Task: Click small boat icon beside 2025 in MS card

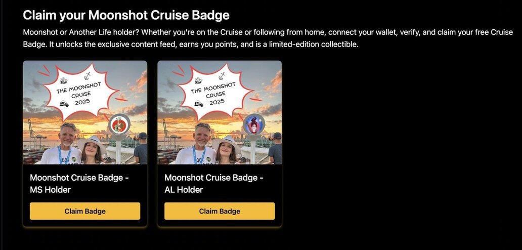Action: (64, 104)
